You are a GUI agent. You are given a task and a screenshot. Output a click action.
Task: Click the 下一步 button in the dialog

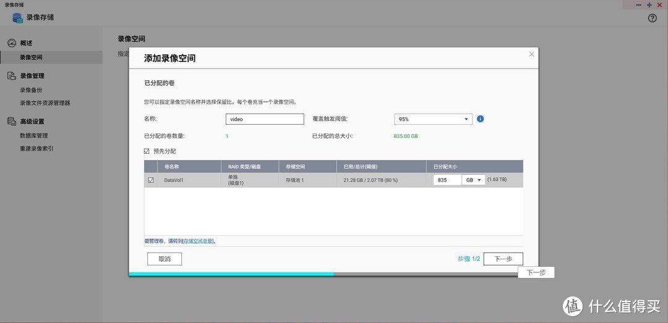[503, 259]
